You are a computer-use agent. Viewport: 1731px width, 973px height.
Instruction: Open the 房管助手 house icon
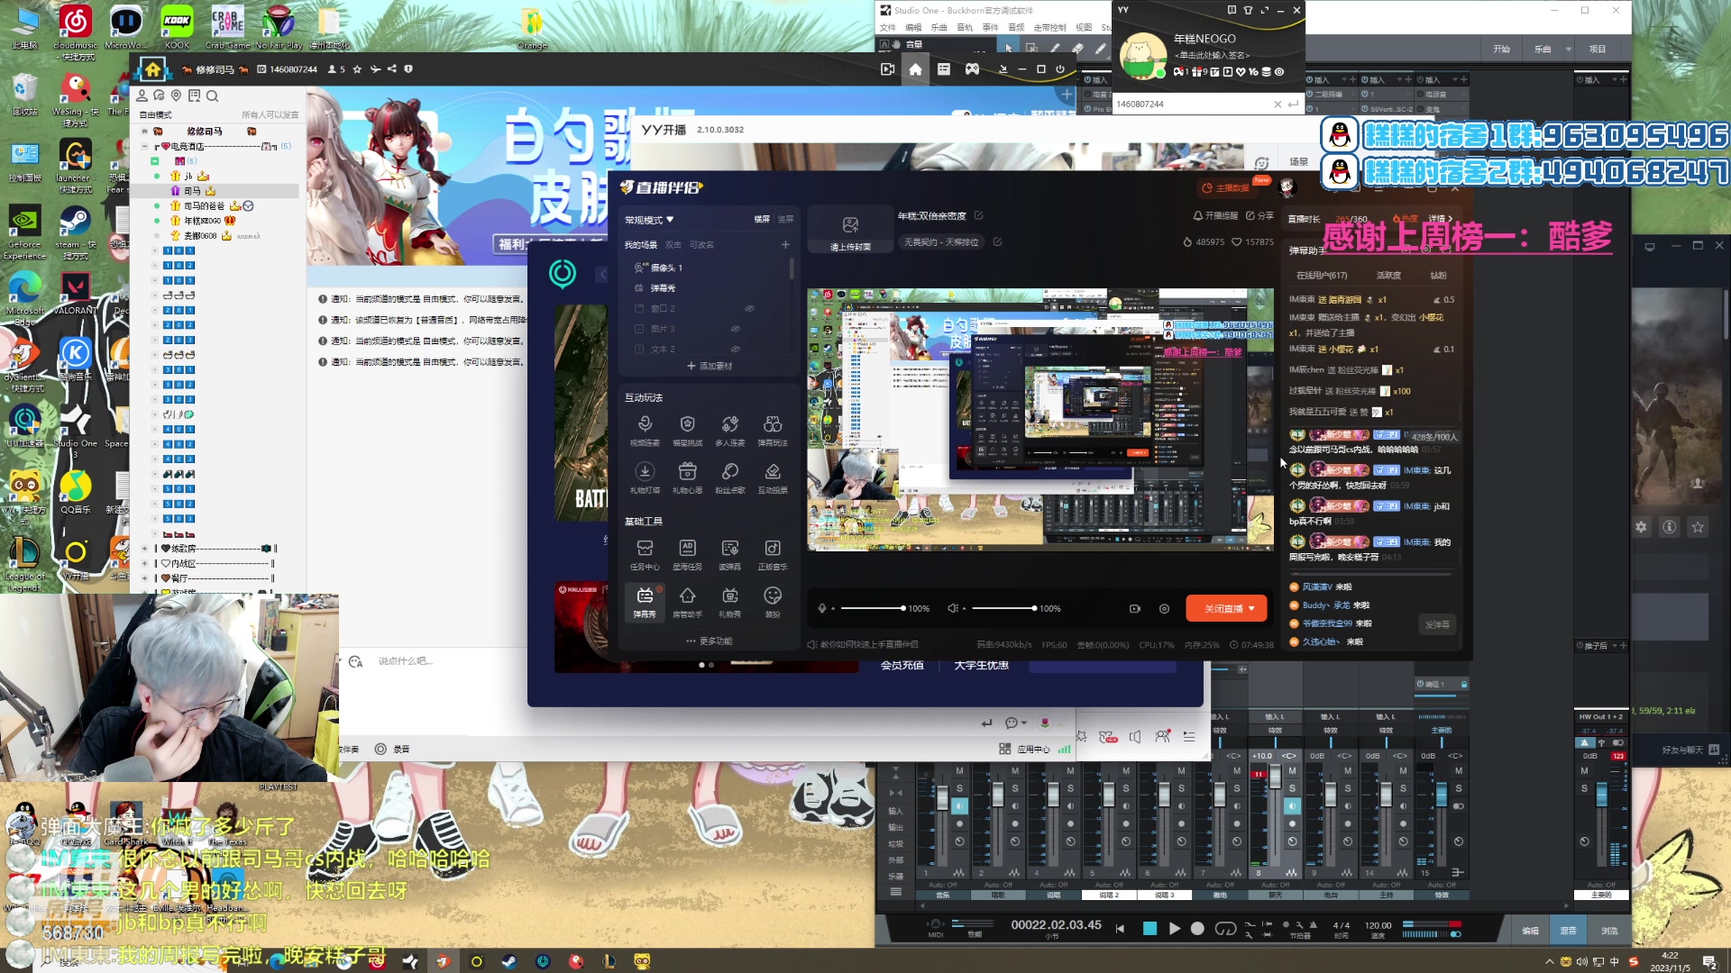[x=687, y=602]
